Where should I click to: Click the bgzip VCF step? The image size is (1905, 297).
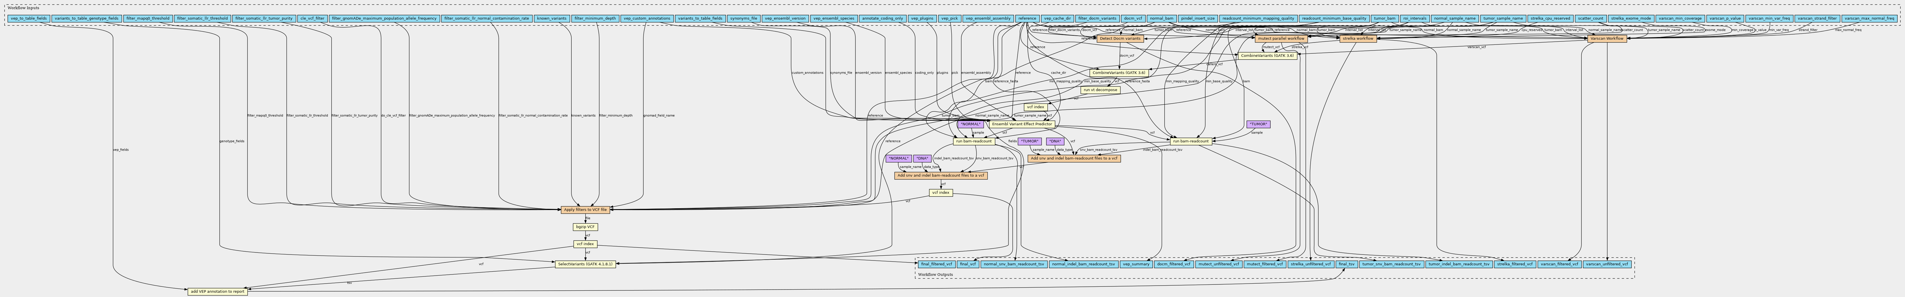click(x=585, y=227)
